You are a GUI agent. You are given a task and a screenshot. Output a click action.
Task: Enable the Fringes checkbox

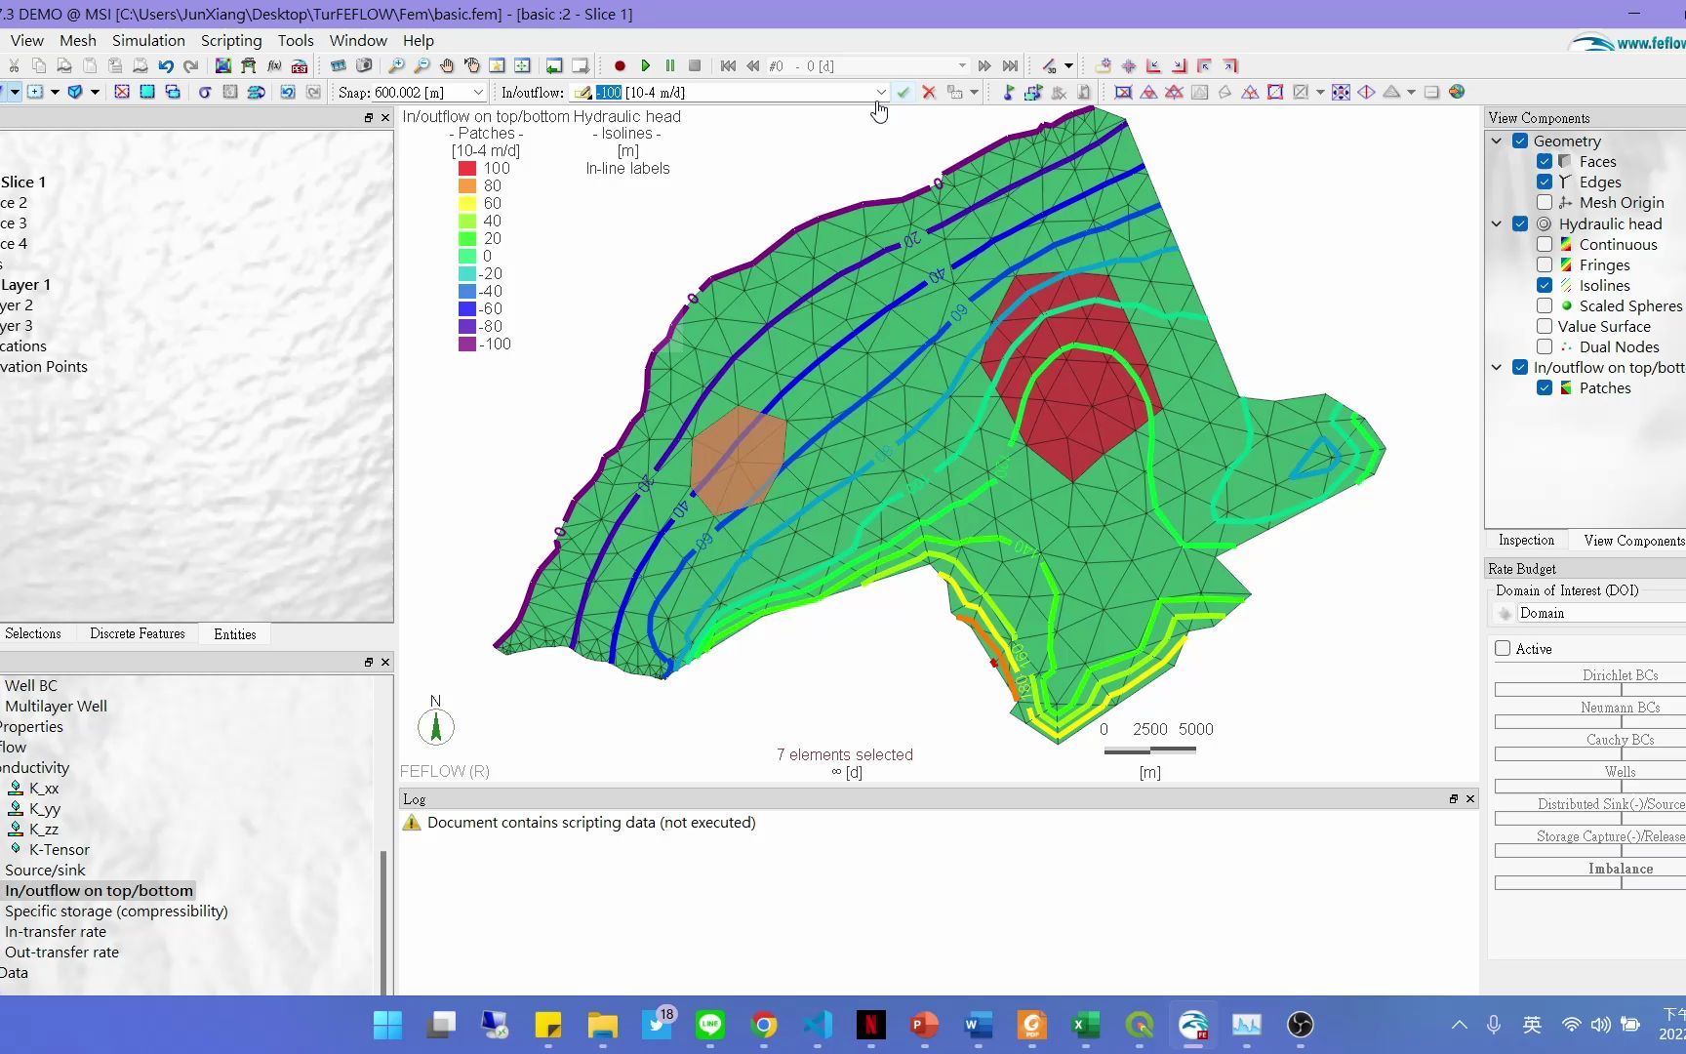click(1545, 264)
